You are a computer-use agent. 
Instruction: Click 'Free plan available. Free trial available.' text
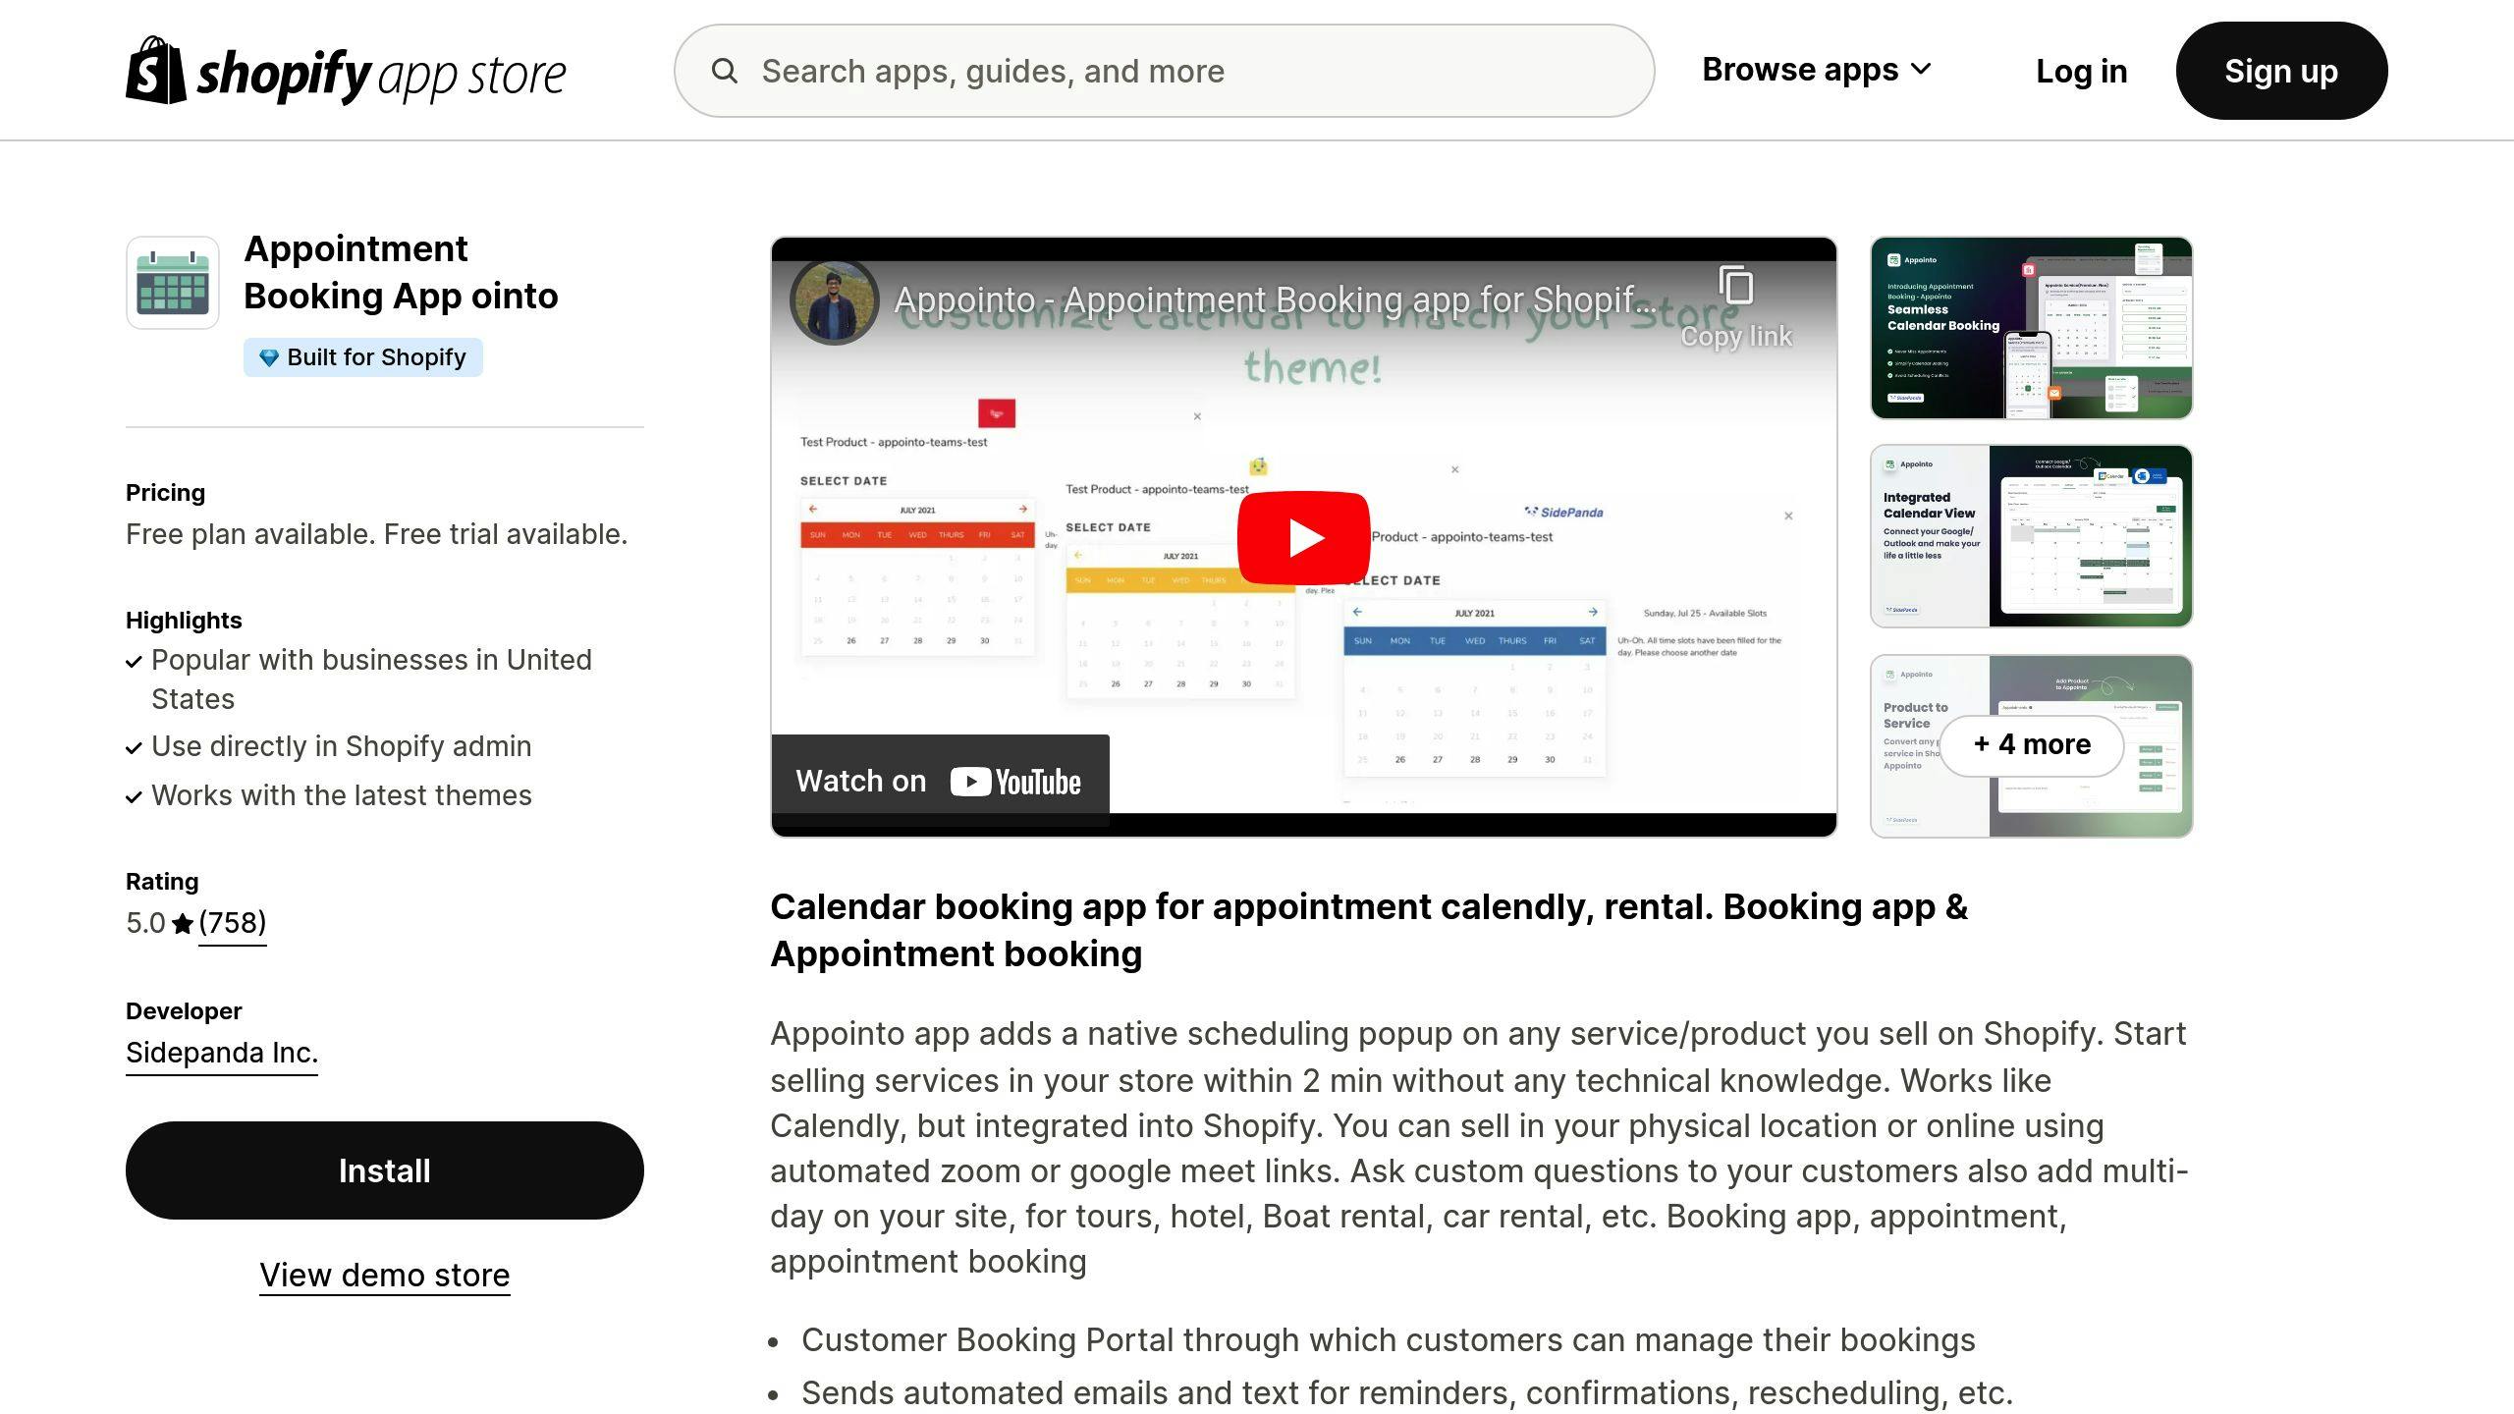377,534
